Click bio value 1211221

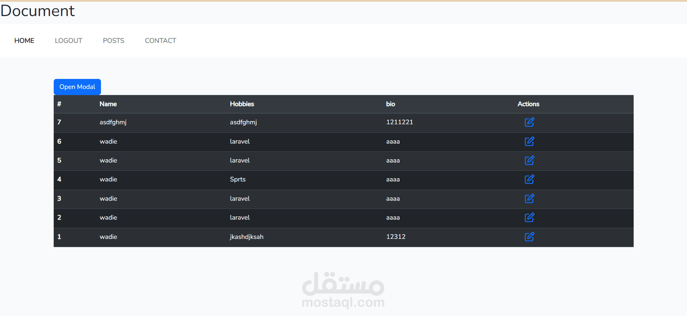tap(400, 122)
